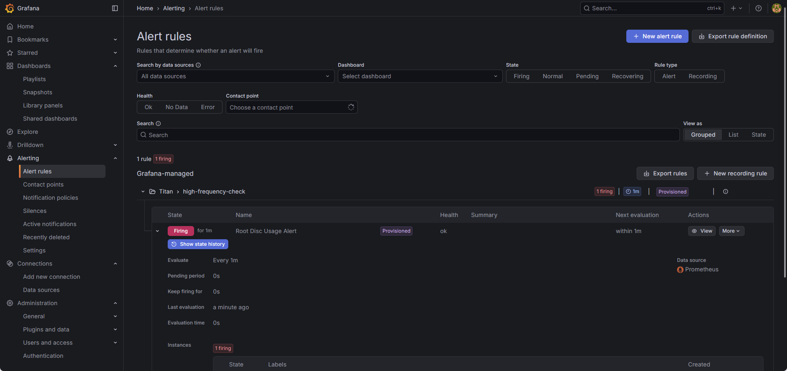Dock or undock the sidebar menu icon
Image resolution: width=787 pixels, height=371 pixels.
point(115,8)
